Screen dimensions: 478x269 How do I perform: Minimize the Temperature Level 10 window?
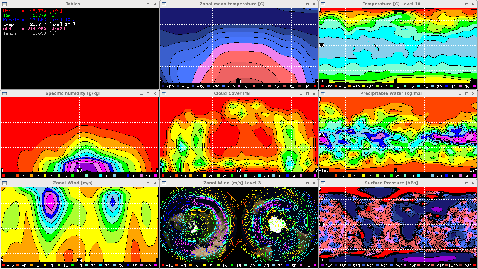pyautogui.click(x=460, y=4)
